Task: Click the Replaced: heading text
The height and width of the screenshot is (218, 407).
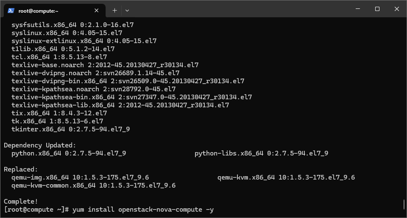Action: pyautogui.click(x=21, y=169)
